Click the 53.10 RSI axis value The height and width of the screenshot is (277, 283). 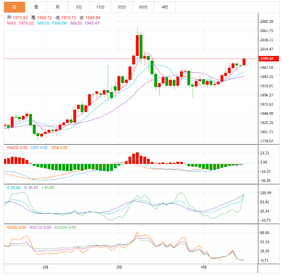pyautogui.click(x=265, y=242)
